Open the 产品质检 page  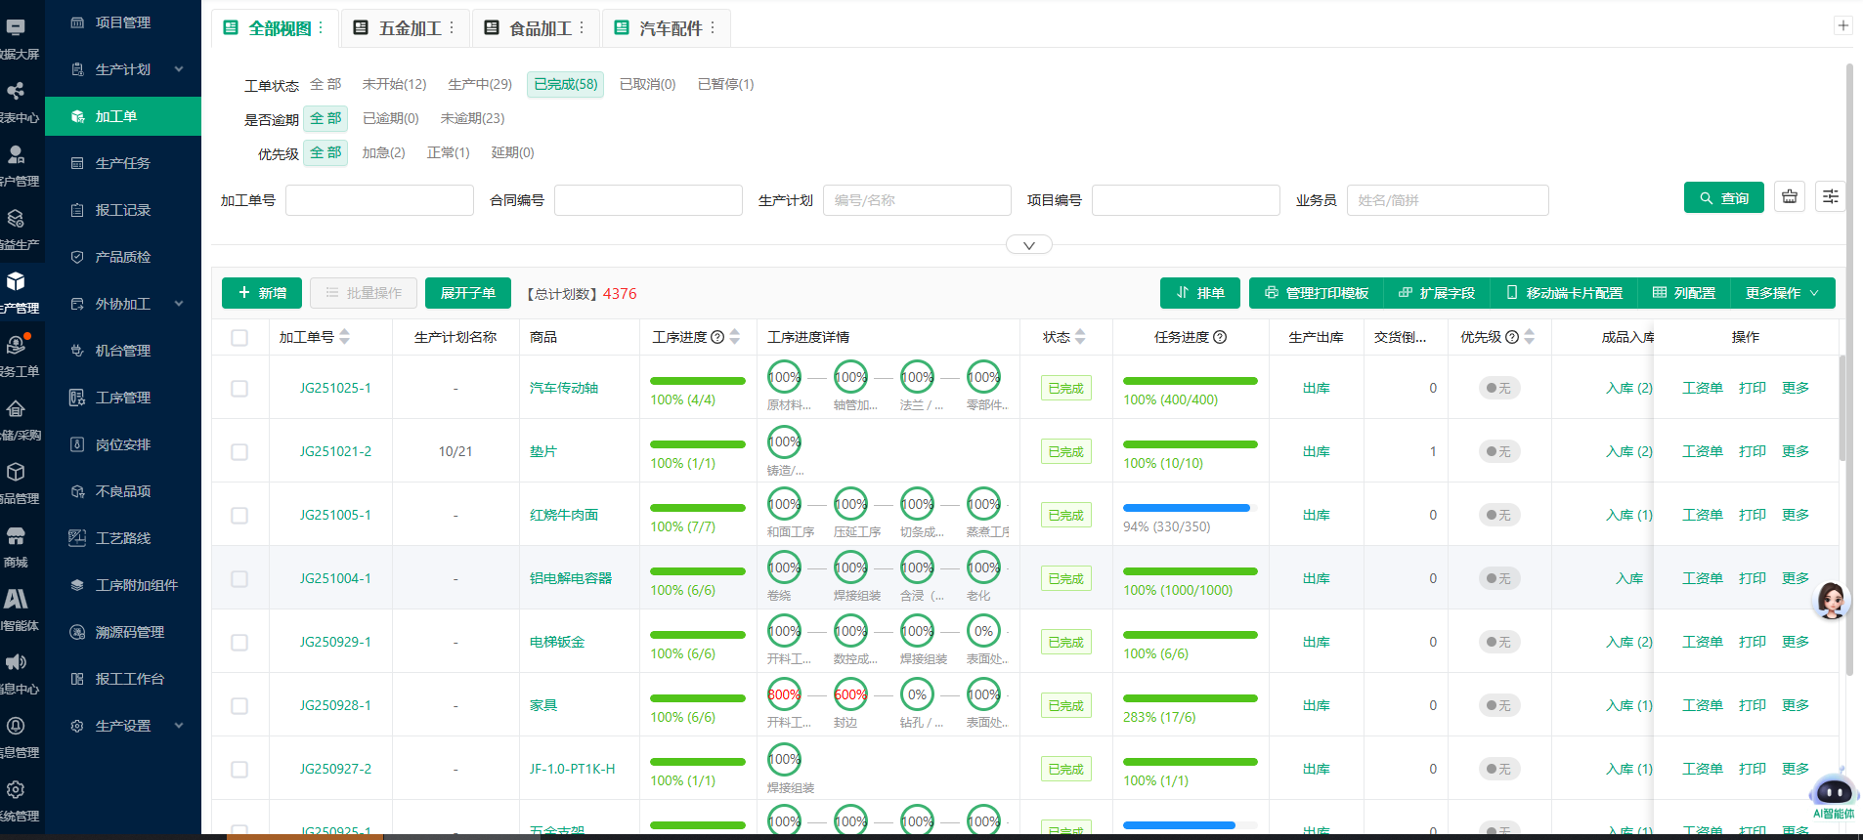[122, 257]
